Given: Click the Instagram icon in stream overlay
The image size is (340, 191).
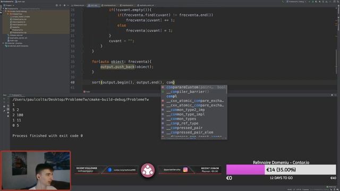Looking at the screenshot, I should click(185, 170).
